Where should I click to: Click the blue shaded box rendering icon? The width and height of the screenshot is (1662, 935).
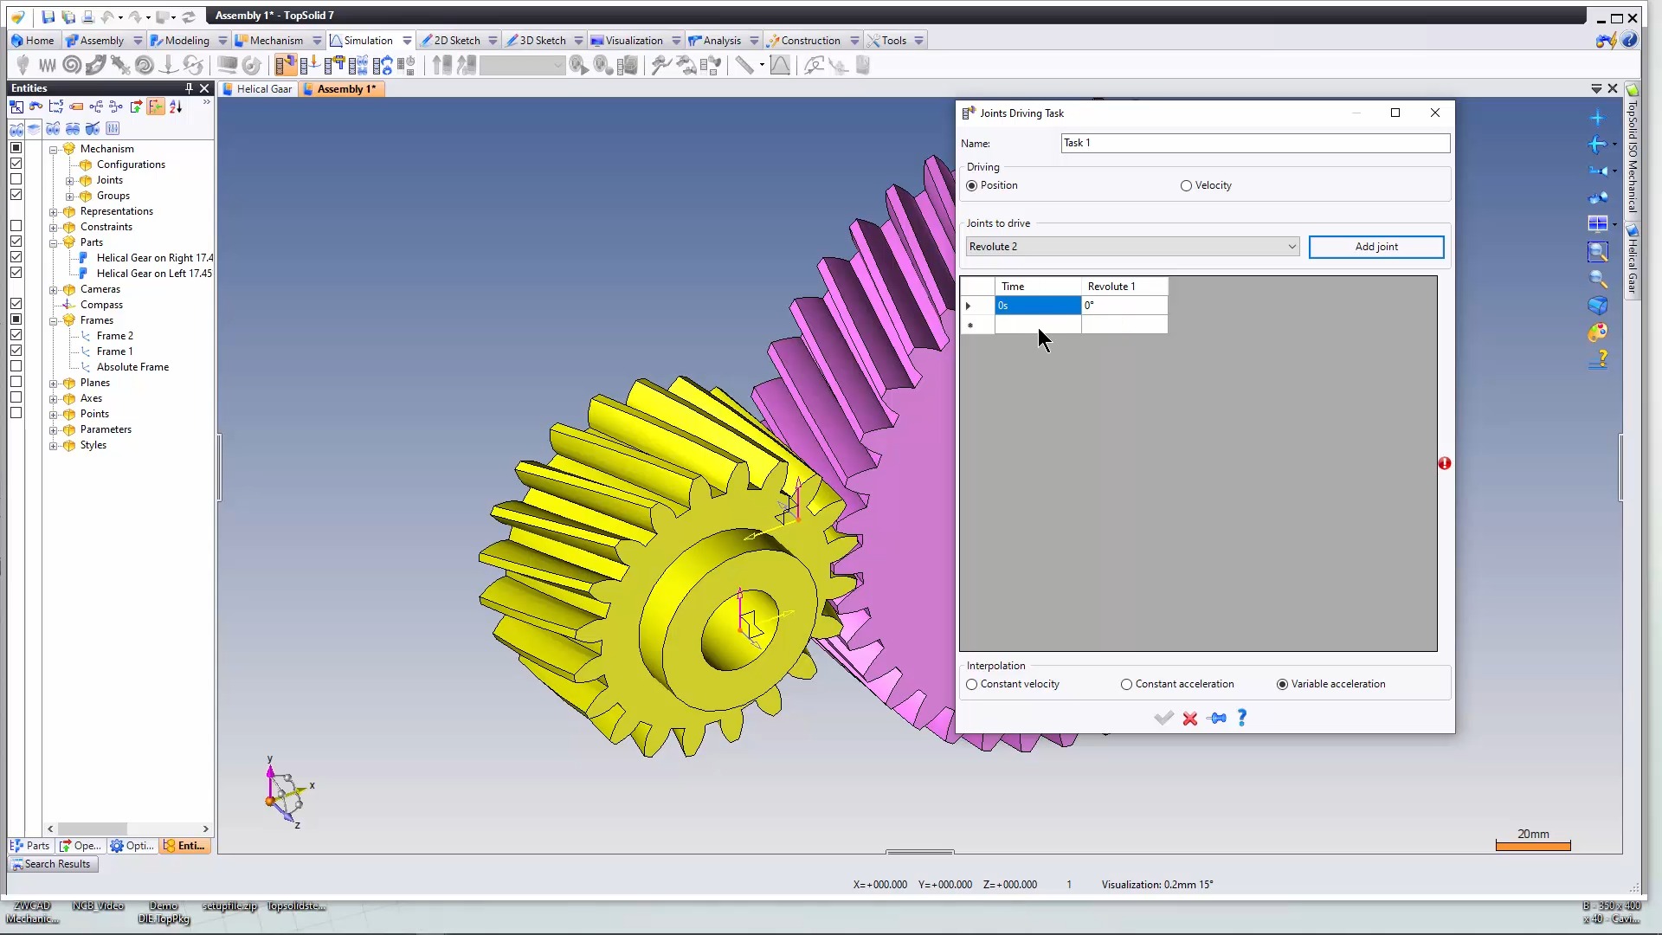point(1598,306)
